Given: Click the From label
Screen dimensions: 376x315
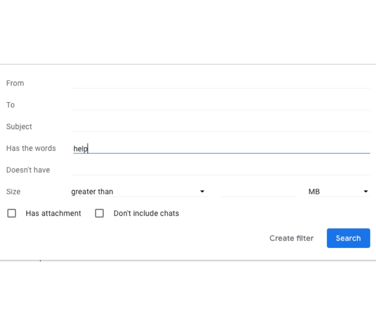Looking at the screenshot, I should click(x=15, y=83).
